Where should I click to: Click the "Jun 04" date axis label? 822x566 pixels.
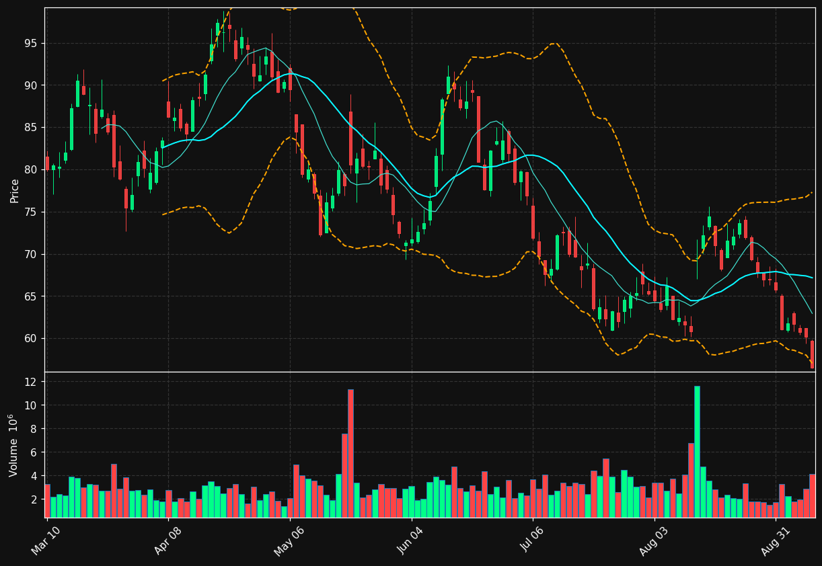(x=410, y=540)
